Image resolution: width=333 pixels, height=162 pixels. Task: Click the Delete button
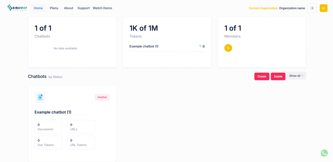pyautogui.click(x=278, y=76)
